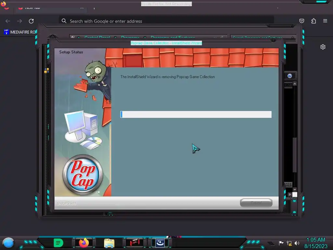Open the clock showing 1:05 AM

coord(316,243)
